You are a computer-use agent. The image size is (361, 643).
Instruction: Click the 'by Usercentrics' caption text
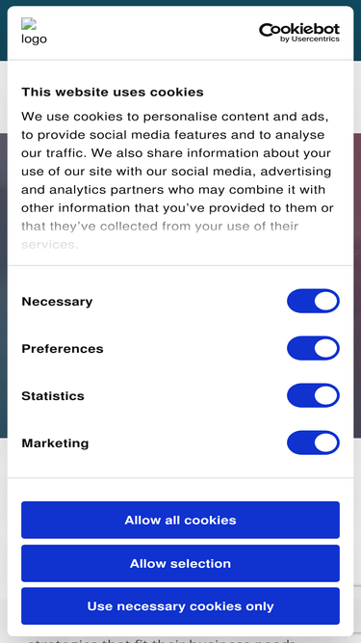click(310, 39)
